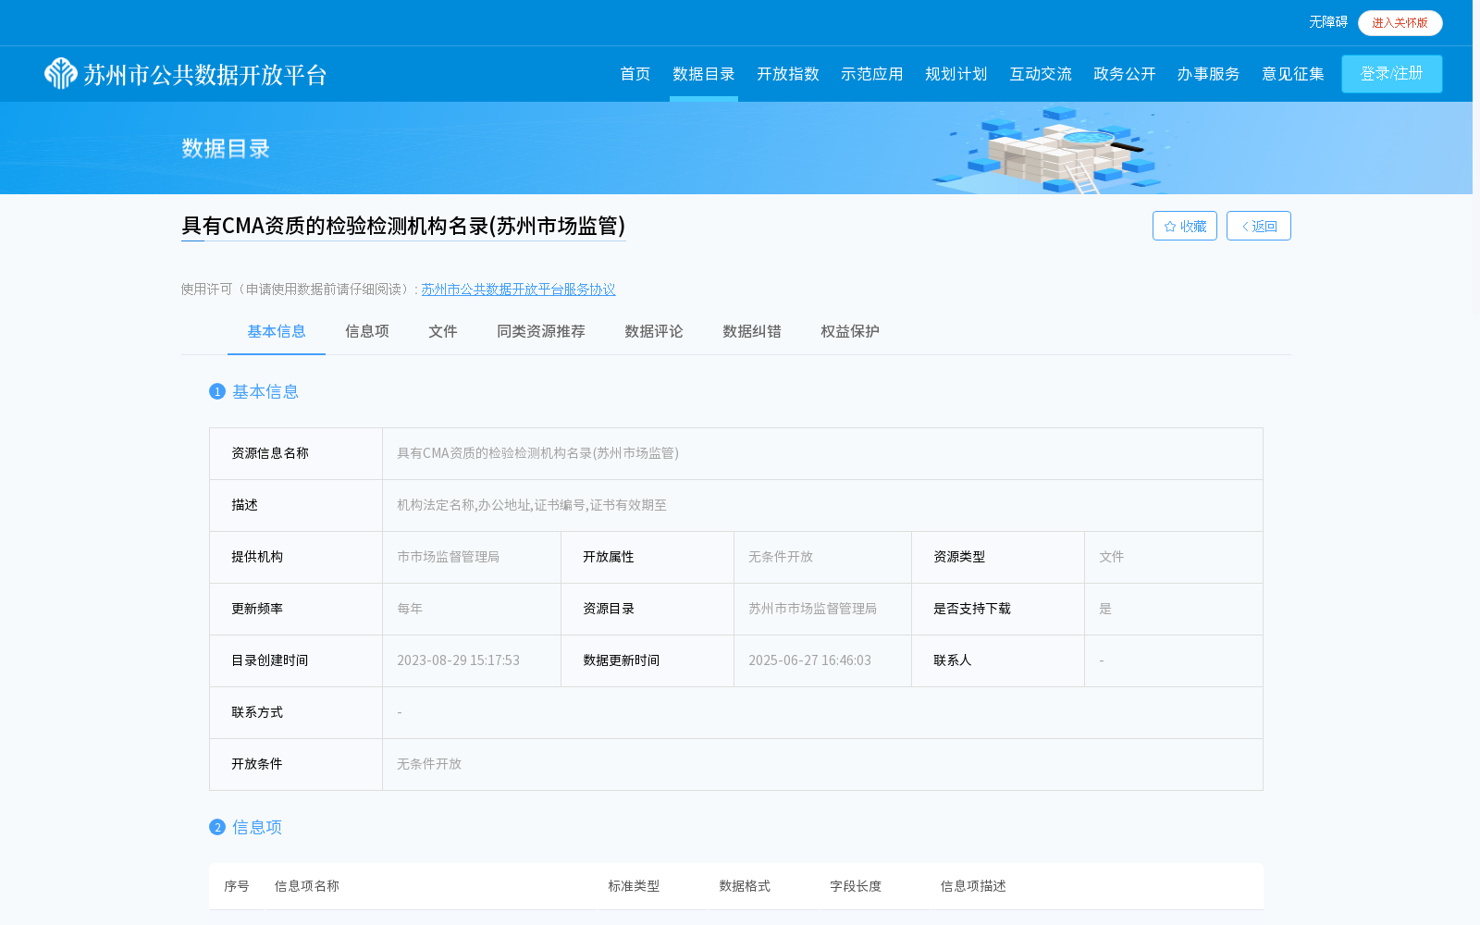Open 办事服务 menu item
Image resolution: width=1480 pixels, height=925 pixels.
coord(1209,74)
